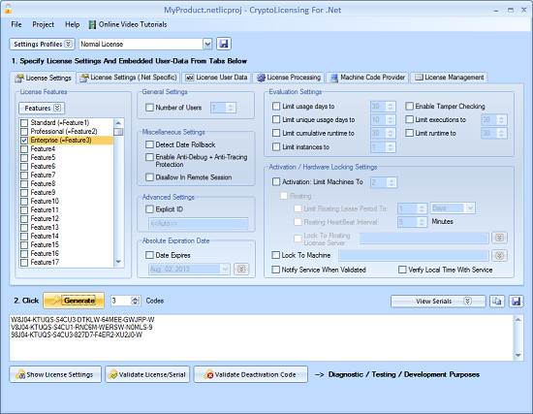
Task: Click the Lock To Machine text field
Action: point(414,255)
